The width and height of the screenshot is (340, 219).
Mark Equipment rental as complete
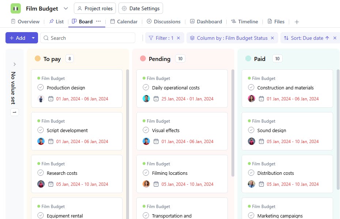point(41,216)
